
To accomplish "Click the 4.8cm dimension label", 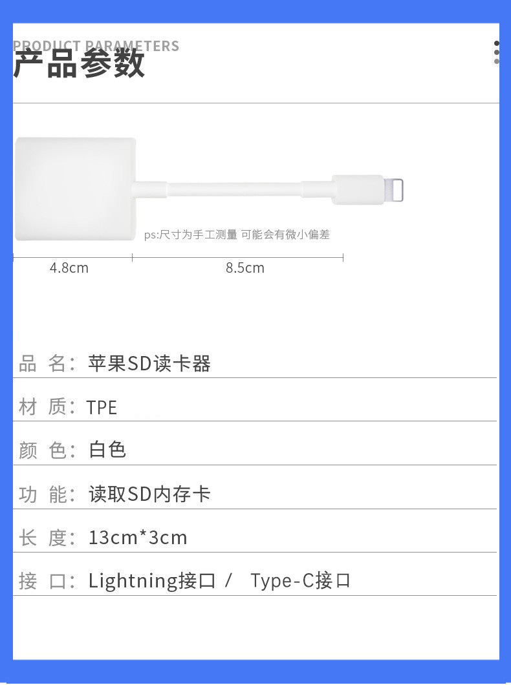I will pyautogui.click(x=69, y=268).
